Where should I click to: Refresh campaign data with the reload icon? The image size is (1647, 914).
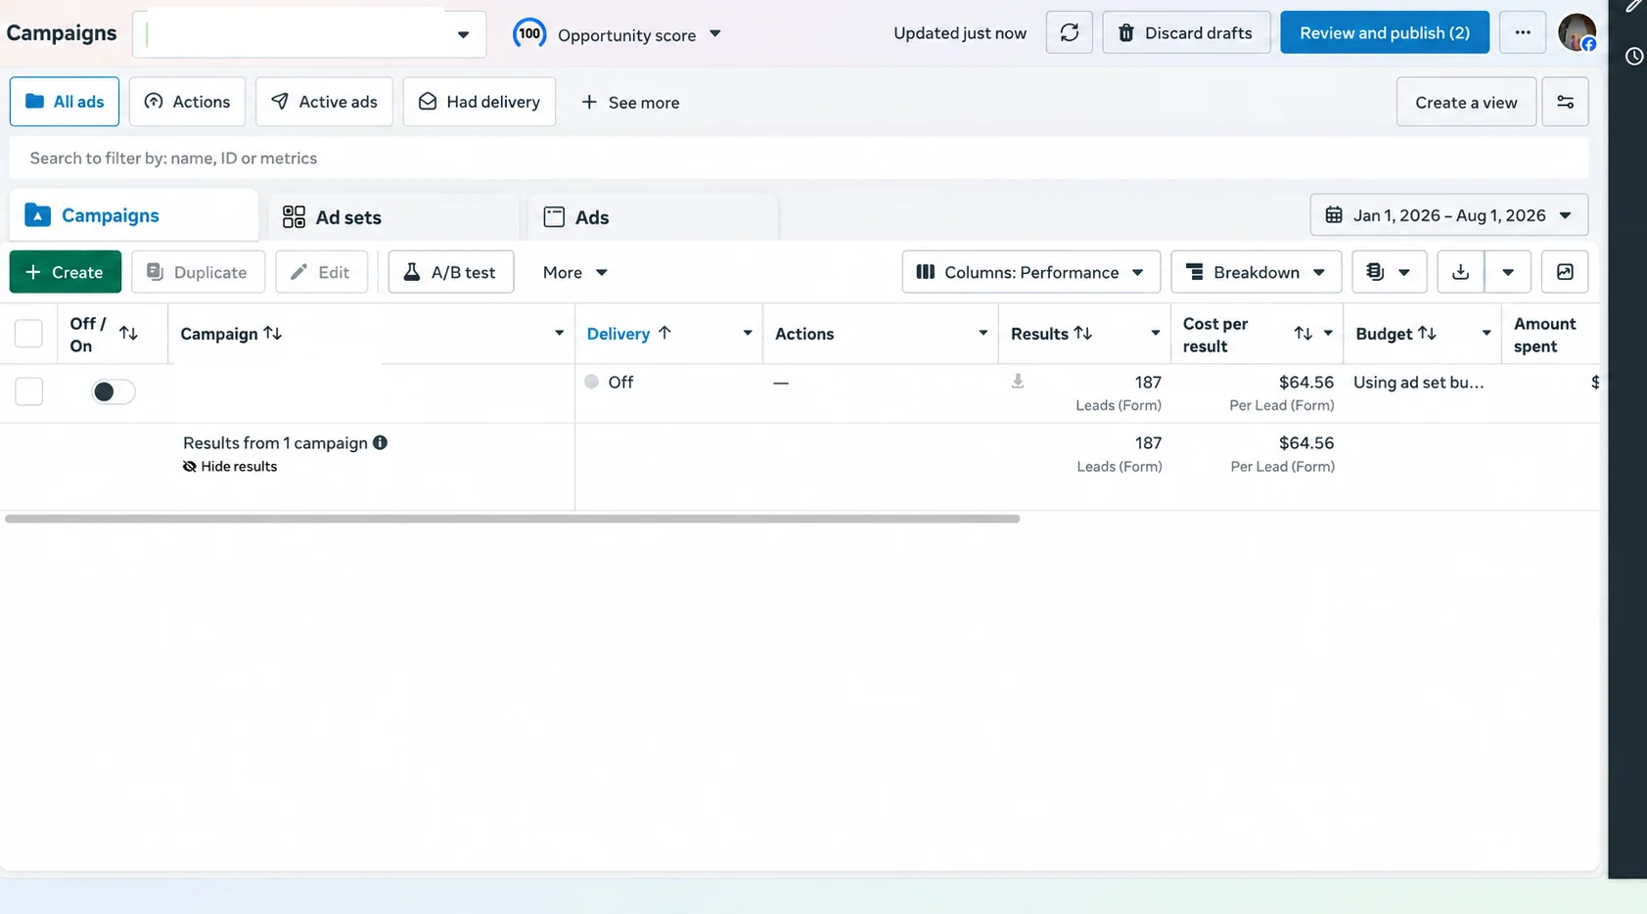click(x=1069, y=32)
